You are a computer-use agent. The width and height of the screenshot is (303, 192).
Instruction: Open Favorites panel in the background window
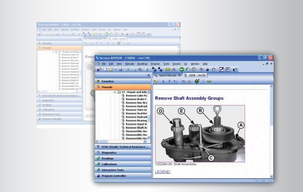(60, 43)
